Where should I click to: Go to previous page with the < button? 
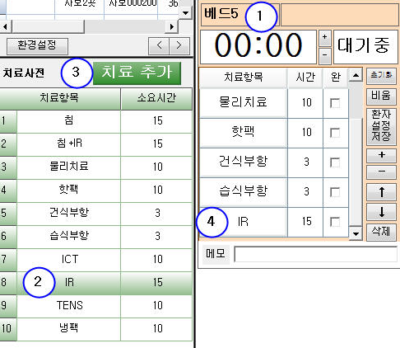(x=159, y=46)
